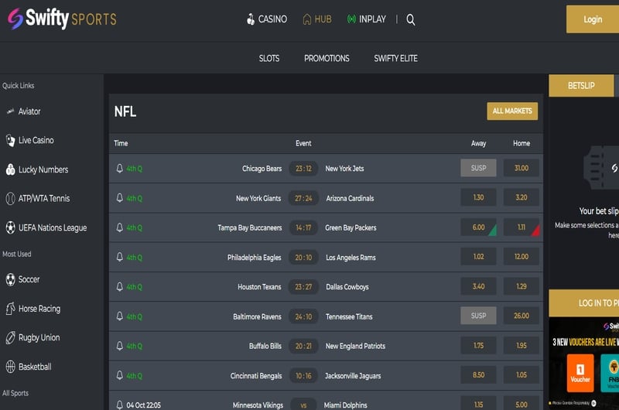Screen dimensions: 619x410
Task: Select away odds 6.00 for Tampa Bay Buccaneers
Action: point(478,227)
